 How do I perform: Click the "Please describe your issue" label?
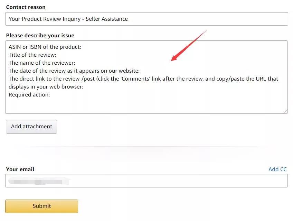40,35
